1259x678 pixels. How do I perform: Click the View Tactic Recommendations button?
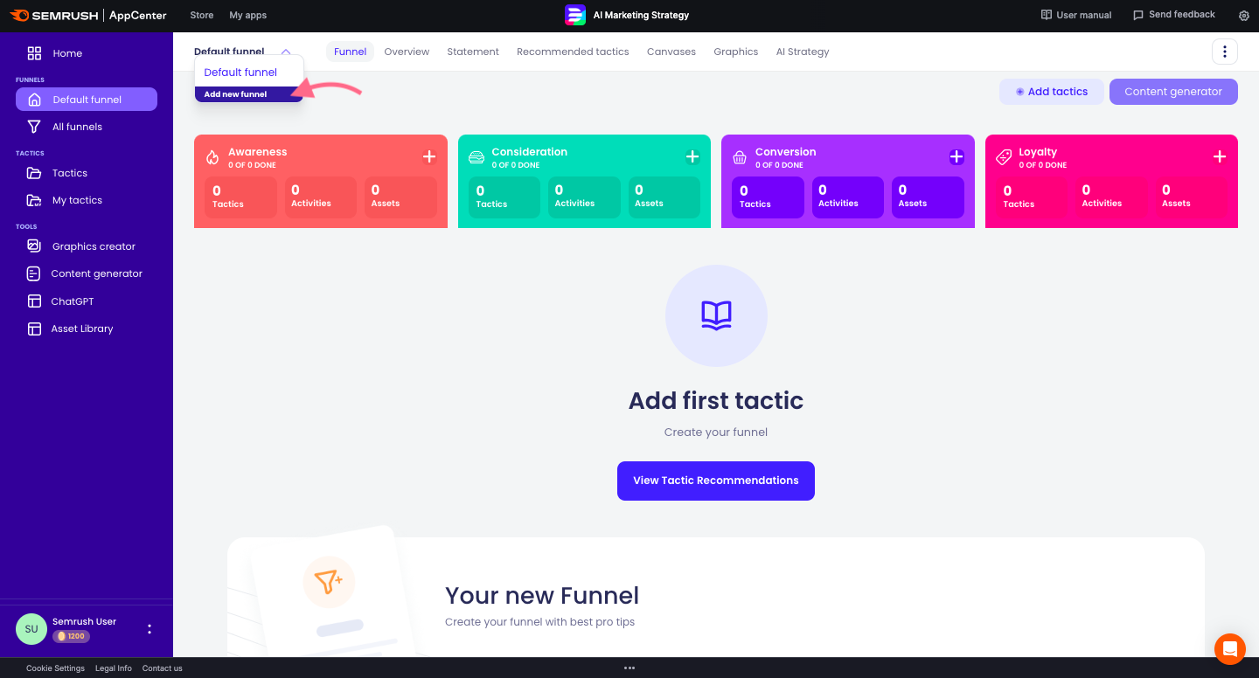click(715, 481)
